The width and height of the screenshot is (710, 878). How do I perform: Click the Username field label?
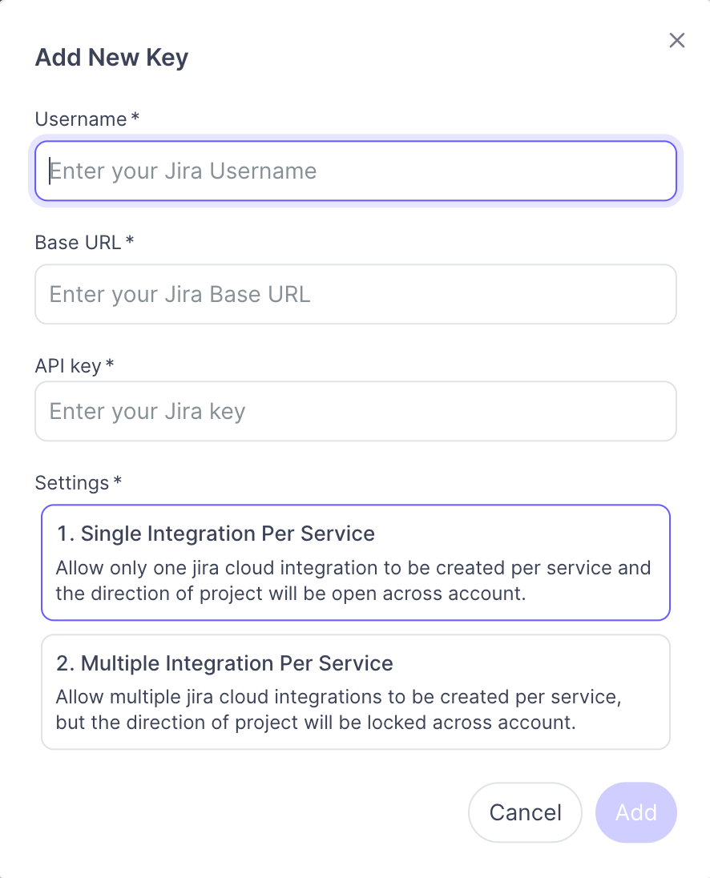click(81, 119)
